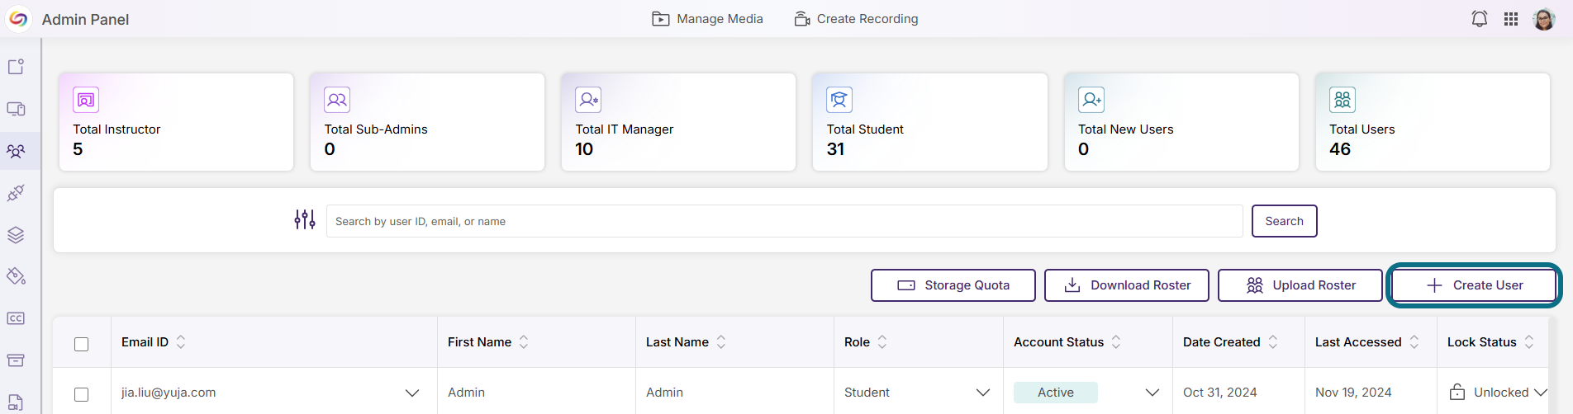This screenshot has width=1573, height=414.
Task: Expand the jia.liu@yuja.com email row chevron
Action: coord(411,393)
